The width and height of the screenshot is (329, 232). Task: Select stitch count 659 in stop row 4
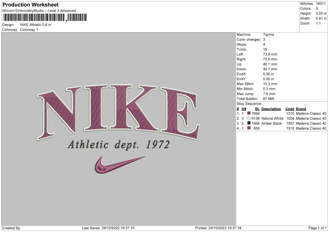click(257, 129)
